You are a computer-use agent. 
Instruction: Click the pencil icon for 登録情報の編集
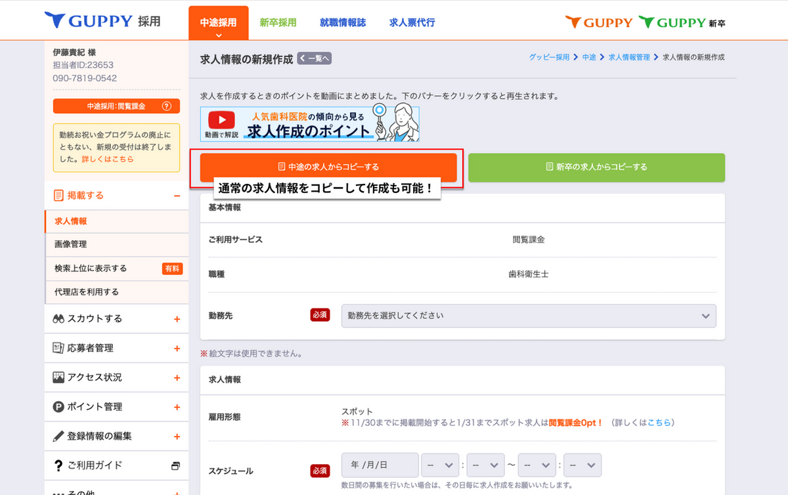[58, 436]
